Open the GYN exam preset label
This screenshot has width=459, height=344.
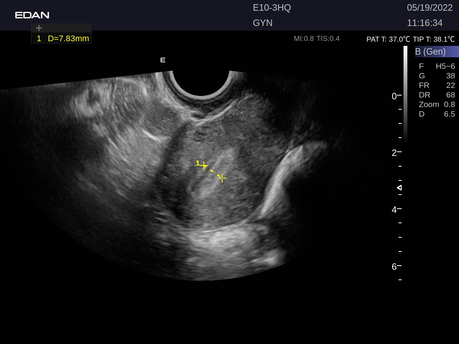263,23
